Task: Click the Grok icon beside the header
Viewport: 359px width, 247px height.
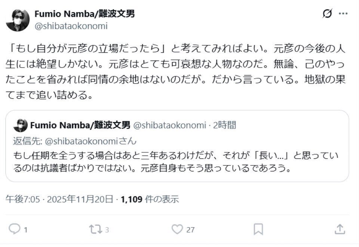Action: coord(327,14)
